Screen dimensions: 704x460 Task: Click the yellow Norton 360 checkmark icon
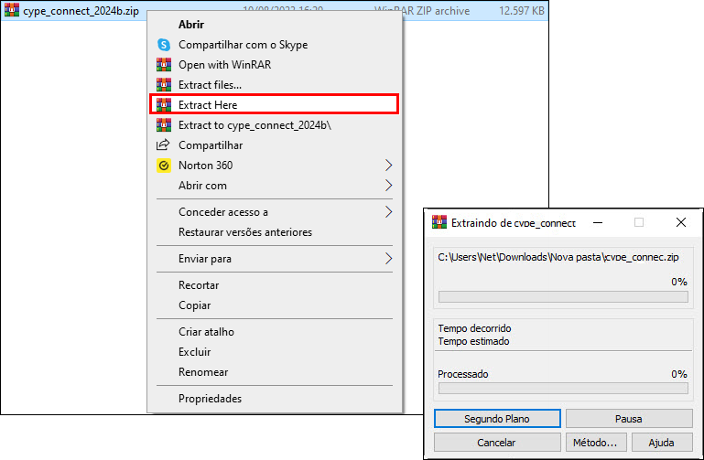[x=164, y=166]
